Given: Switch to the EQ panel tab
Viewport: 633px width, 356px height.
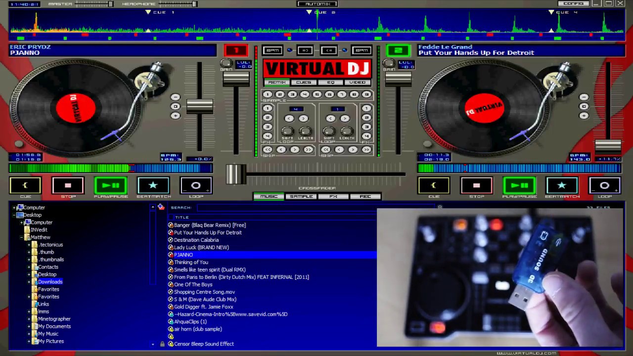Looking at the screenshot, I should pos(330,83).
